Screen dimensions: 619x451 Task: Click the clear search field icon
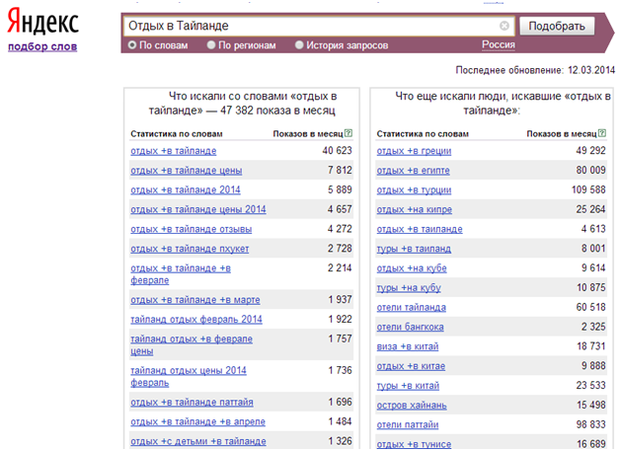point(504,26)
